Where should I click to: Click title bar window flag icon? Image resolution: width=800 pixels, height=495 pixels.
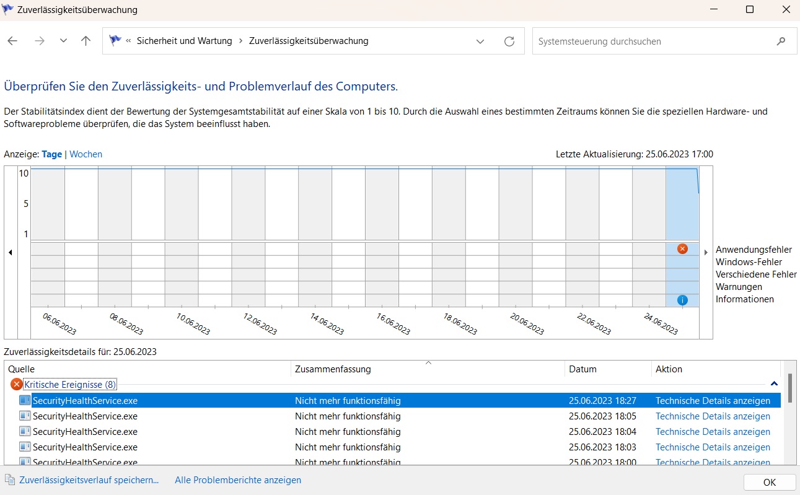(9, 10)
